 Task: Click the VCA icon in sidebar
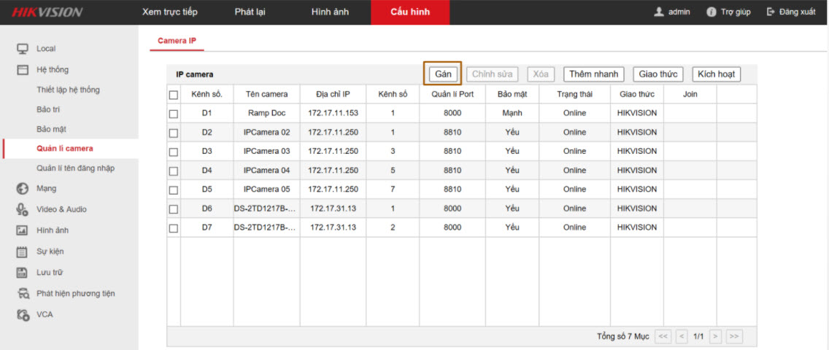tap(23, 314)
